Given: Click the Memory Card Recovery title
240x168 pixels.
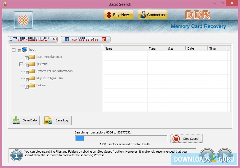Looking at the screenshot, I should click(x=198, y=26).
